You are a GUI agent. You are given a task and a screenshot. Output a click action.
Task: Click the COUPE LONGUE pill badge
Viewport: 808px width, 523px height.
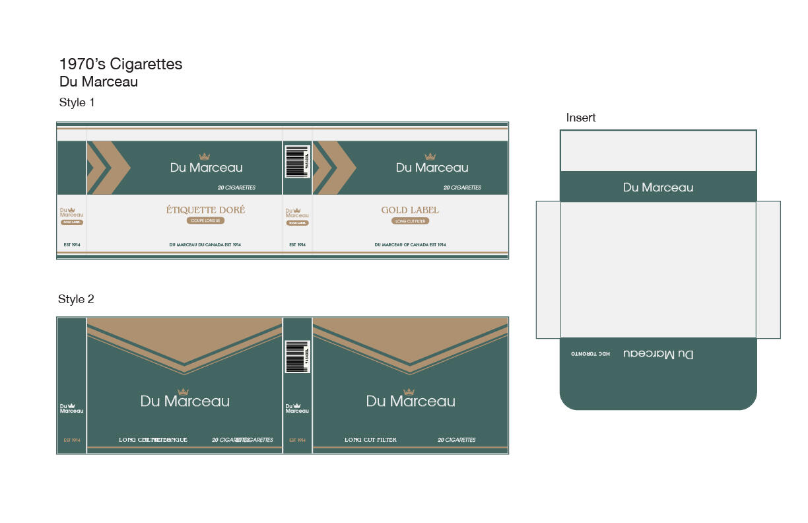point(205,221)
